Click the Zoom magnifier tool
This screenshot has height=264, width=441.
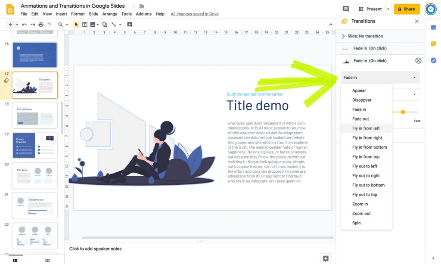60,25
